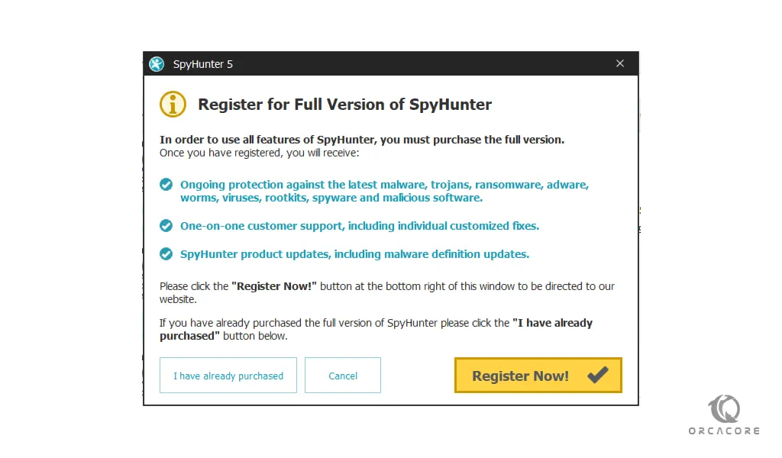Click the SpyHunter 5 window title
This screenshot has width=782, height=458.
tap(203, 64)
